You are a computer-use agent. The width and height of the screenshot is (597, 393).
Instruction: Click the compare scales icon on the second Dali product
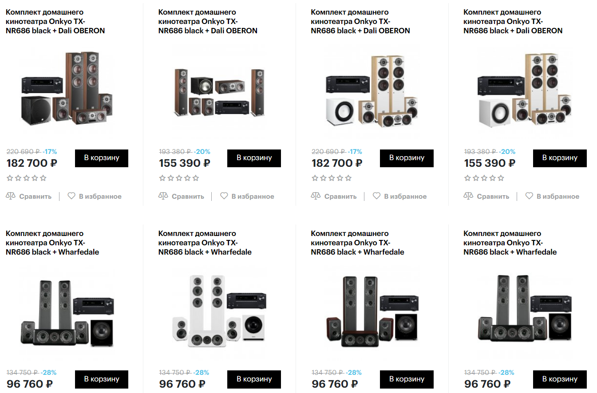coord(163,196)
